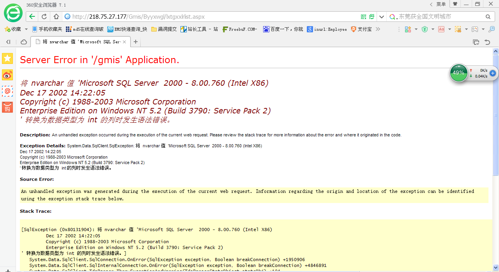Reload the current page
Viewport: 499px width, 272px height.
(44, 17)
